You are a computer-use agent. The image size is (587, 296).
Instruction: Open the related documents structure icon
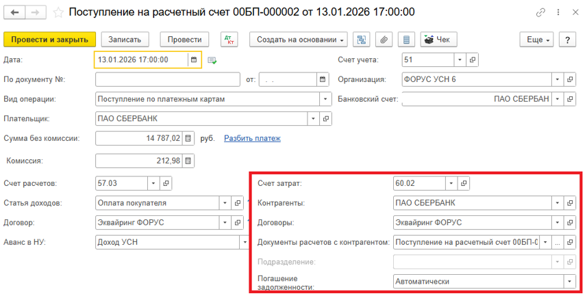pos(362,40)
